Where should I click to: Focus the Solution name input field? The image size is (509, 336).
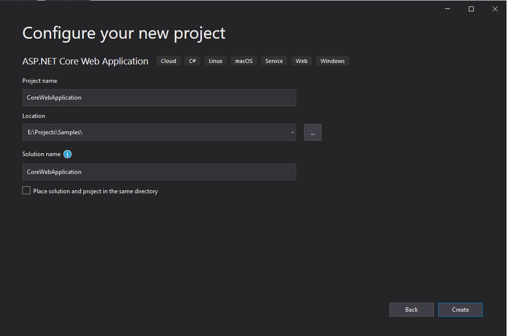click(160, 172)
